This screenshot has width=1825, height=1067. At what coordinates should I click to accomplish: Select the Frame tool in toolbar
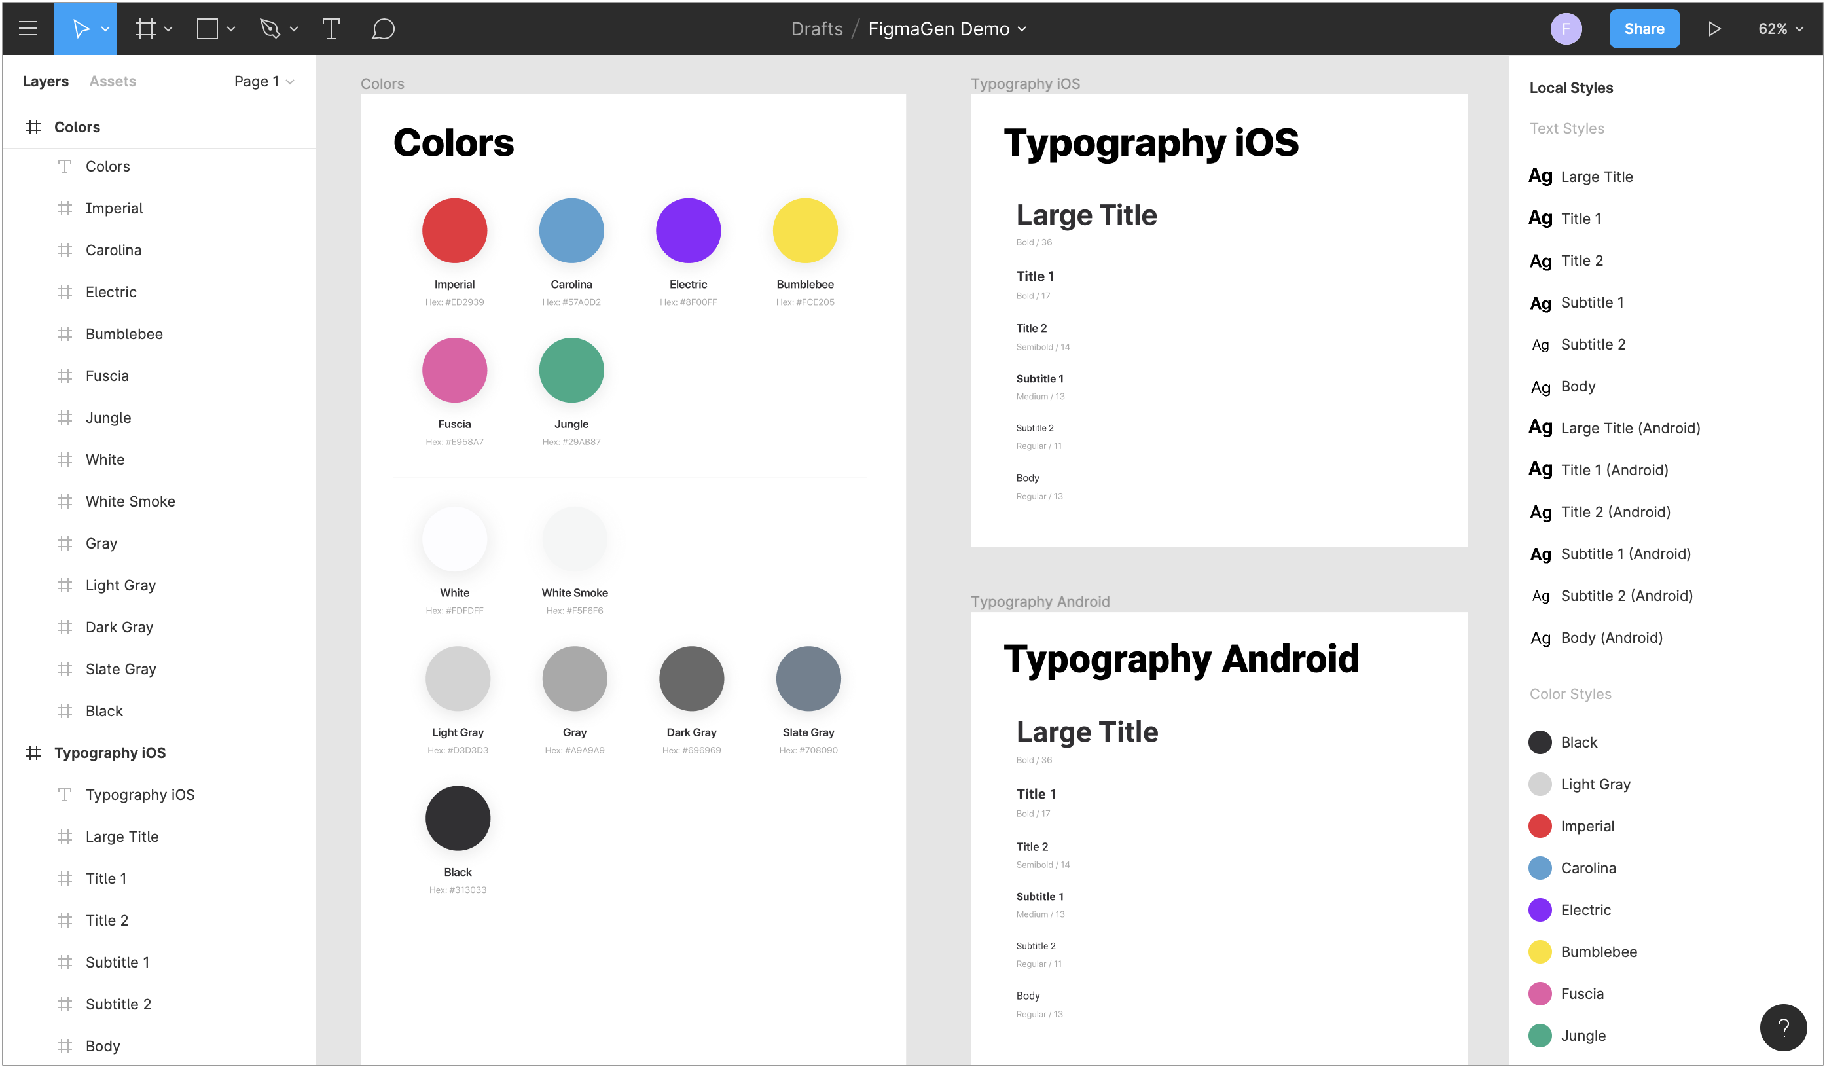(143, 28)
